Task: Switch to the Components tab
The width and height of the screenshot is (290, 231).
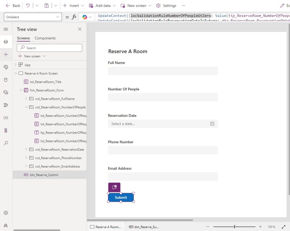Action: coord(45,38)
